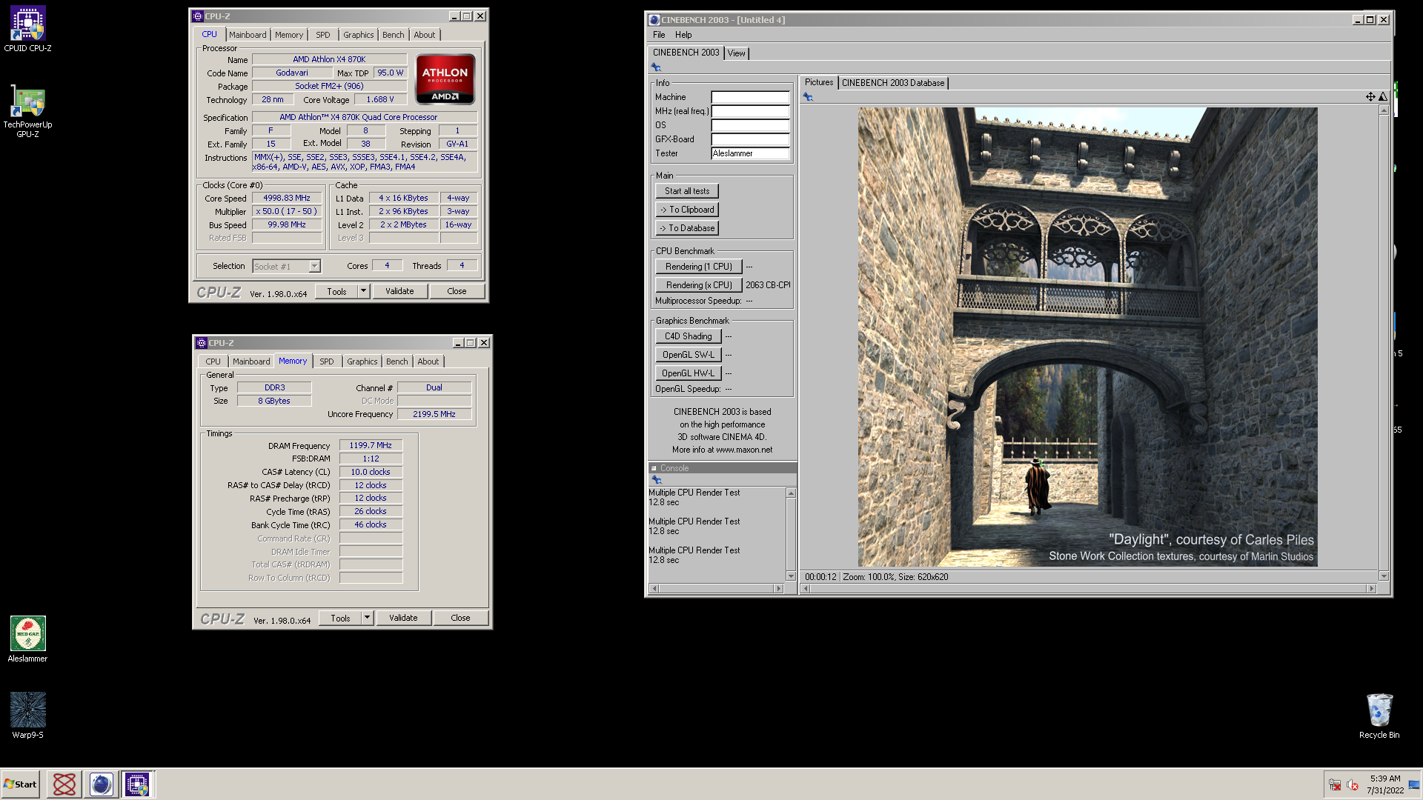
Task: Click the console scrollbar down arrow
Action: (x=791, y=576)
